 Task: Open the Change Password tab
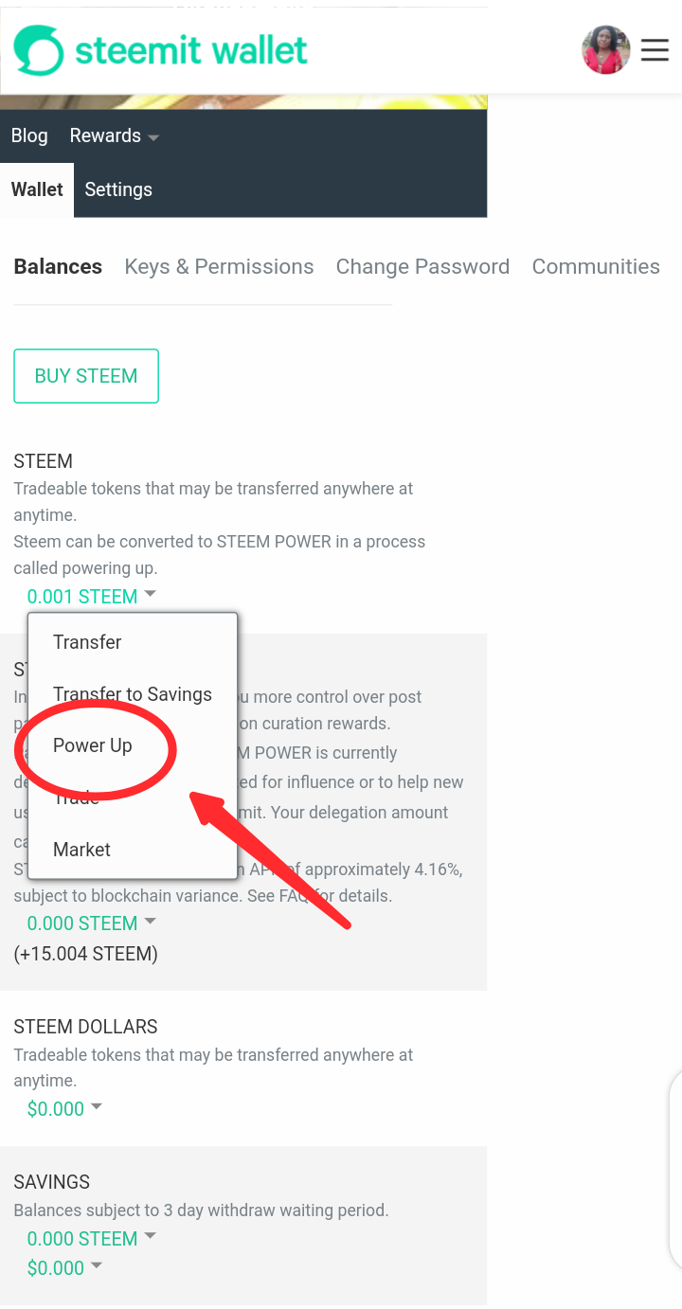422,267
